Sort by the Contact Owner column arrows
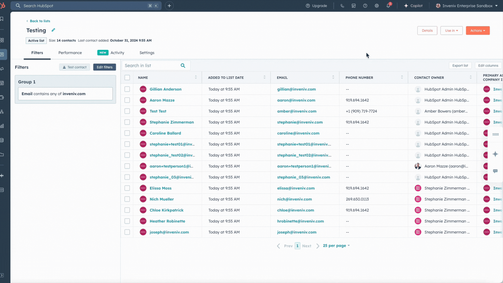Viewport: 503px width, 283px height. [x=471, y=77]
